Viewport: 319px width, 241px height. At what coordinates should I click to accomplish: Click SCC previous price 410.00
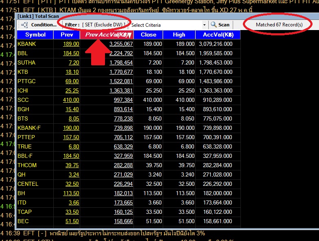[x=71, y=100]
